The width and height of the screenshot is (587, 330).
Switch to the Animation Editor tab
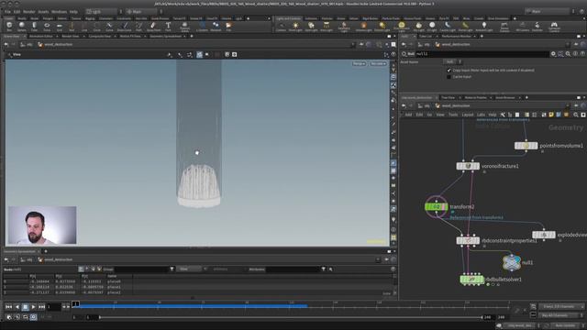click(x=40, y=37)
